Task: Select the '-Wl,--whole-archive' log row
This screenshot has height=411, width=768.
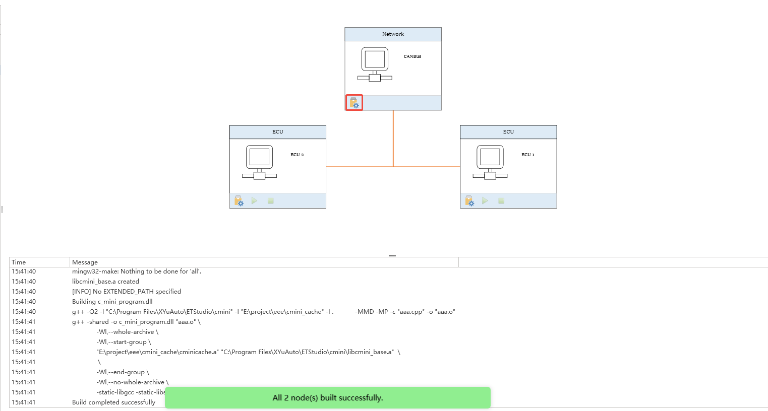Action: point(388,332)
